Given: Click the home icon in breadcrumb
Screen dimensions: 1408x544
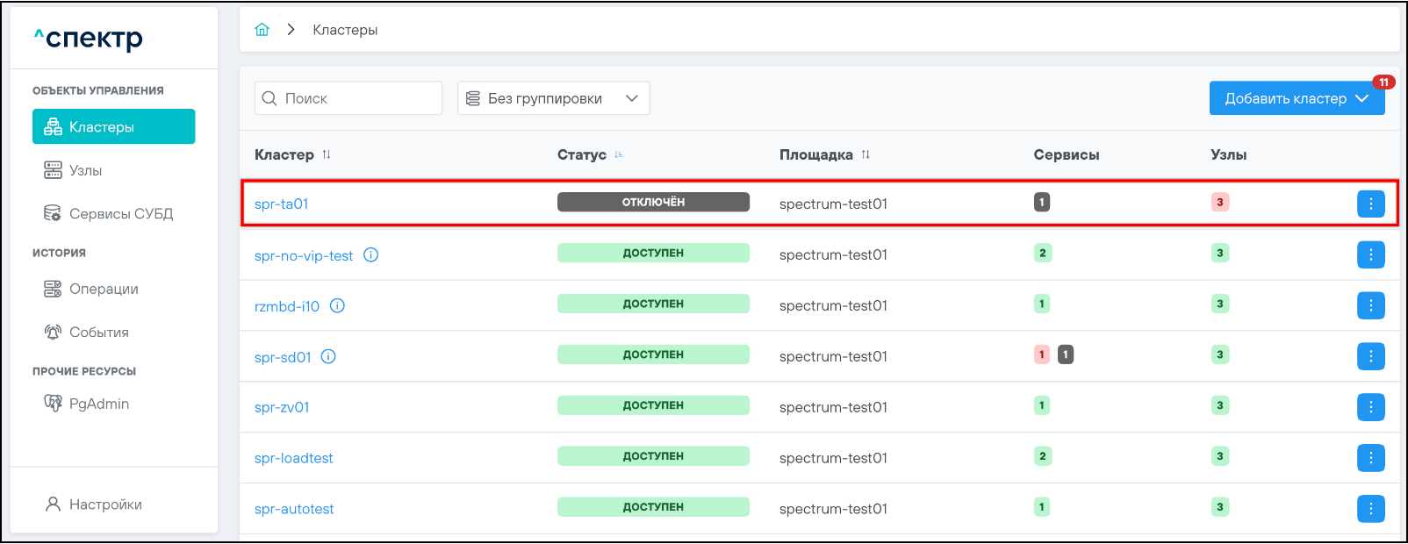Looking at the screenshot, I should tap(262, 30).
